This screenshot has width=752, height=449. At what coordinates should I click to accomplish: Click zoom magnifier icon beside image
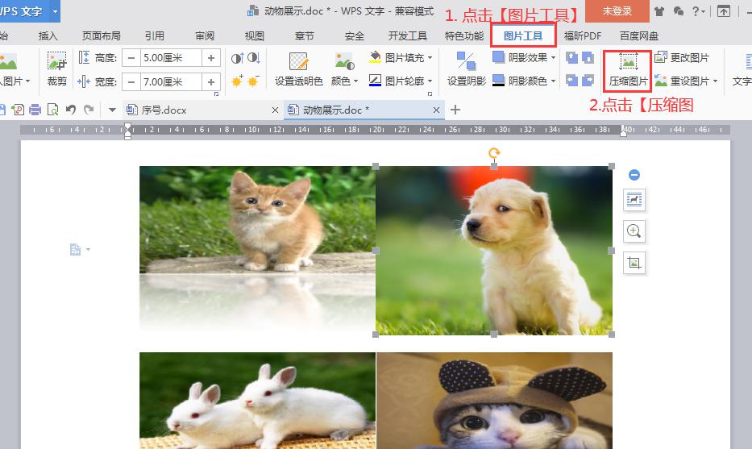click(634, 231)
